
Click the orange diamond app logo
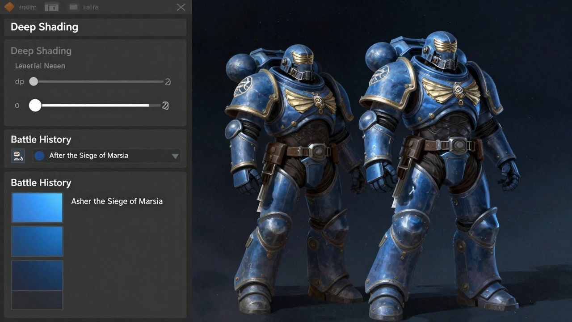point(9,7)
